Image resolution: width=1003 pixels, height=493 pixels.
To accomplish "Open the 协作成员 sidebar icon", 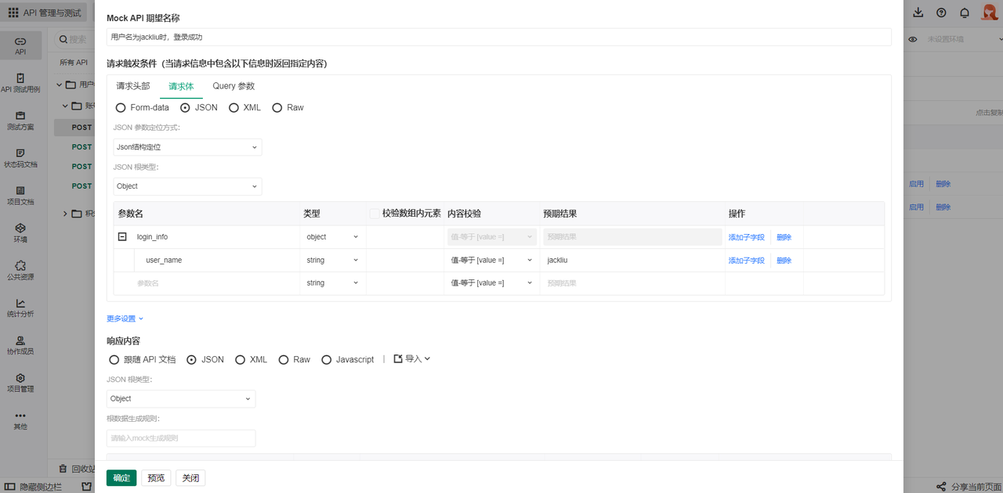I will coord(20,340).
